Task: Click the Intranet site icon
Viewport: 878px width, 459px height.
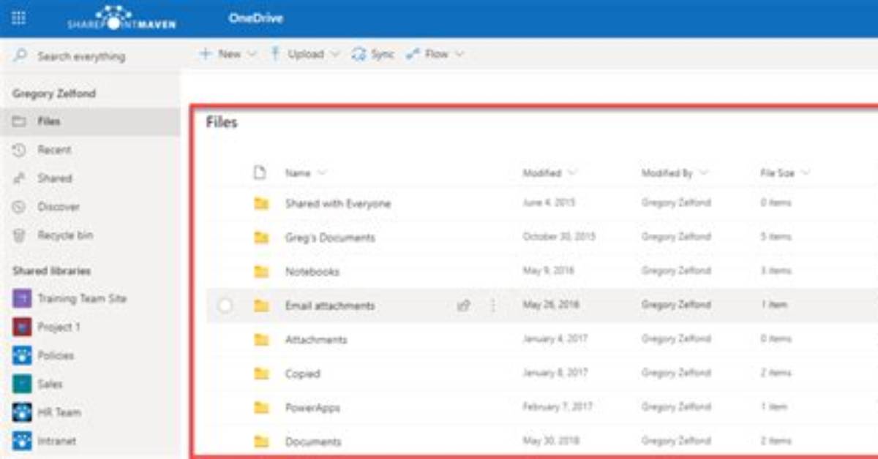Action: (22, 441)
